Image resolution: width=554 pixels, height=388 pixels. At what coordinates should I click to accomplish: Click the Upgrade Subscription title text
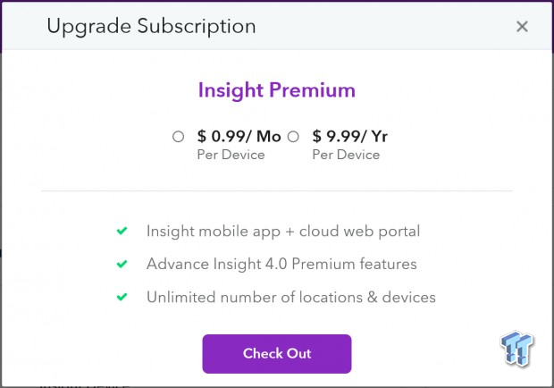(151, 27)
